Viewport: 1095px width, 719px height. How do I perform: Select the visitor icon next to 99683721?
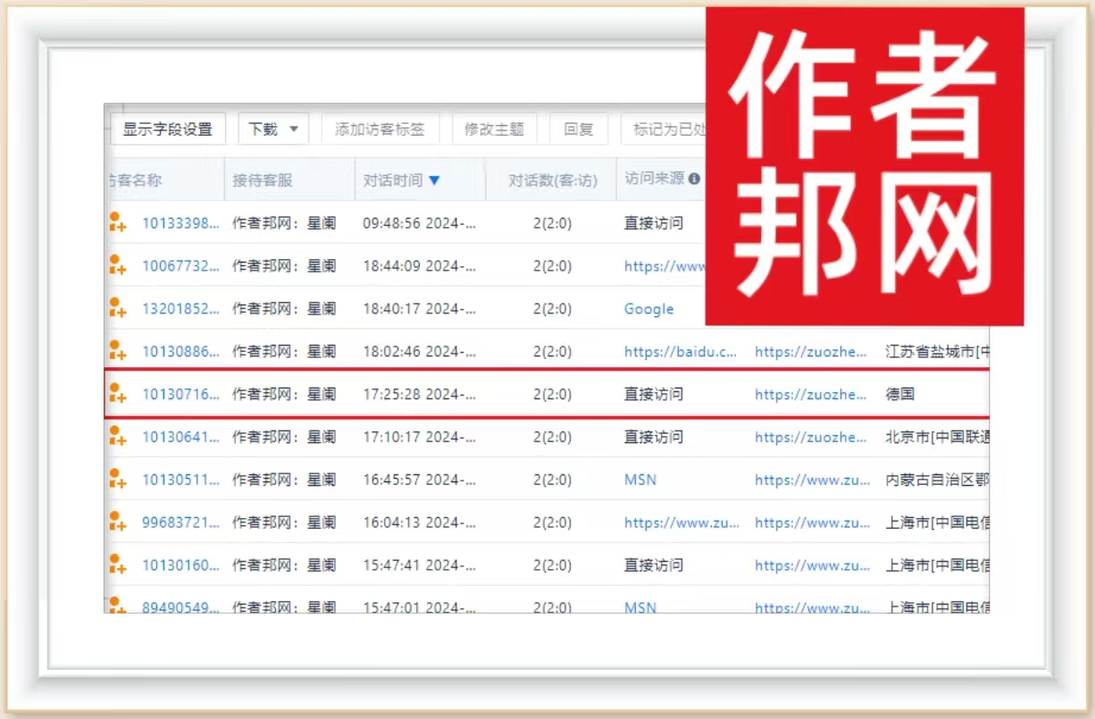coord(117,523)
